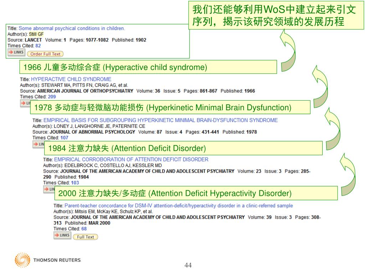
Task: Open the Times Cited 103 link
Action: pyautogui.click(x=75, y=183)
